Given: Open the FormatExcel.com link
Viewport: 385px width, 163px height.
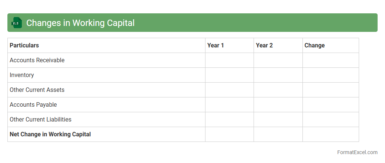Looking at the screenshot, I should [357, 152].
